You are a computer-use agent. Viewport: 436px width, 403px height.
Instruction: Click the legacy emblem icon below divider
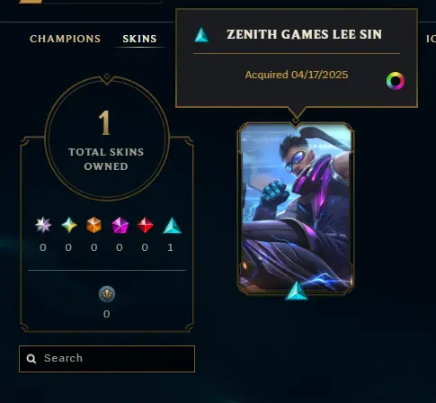[x=107, y=294]
